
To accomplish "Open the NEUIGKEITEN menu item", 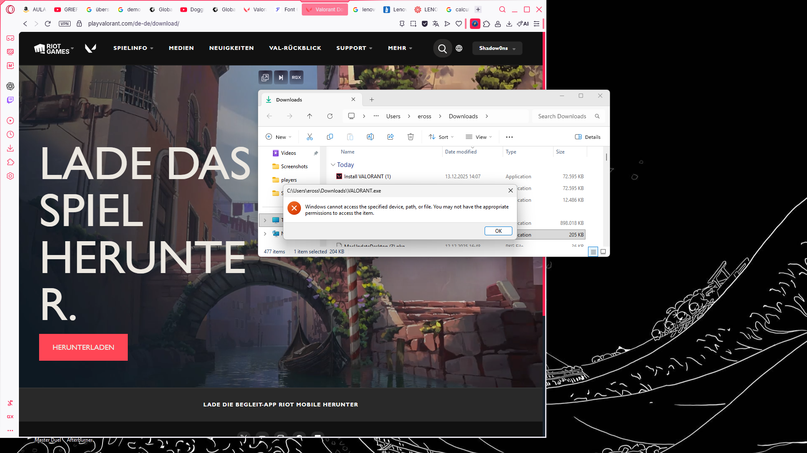I will (x=231, y=48).
